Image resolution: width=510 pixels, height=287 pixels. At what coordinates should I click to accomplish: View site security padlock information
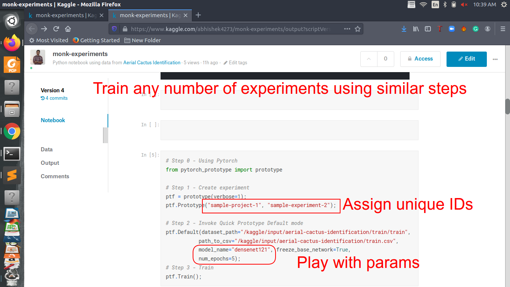125,29
